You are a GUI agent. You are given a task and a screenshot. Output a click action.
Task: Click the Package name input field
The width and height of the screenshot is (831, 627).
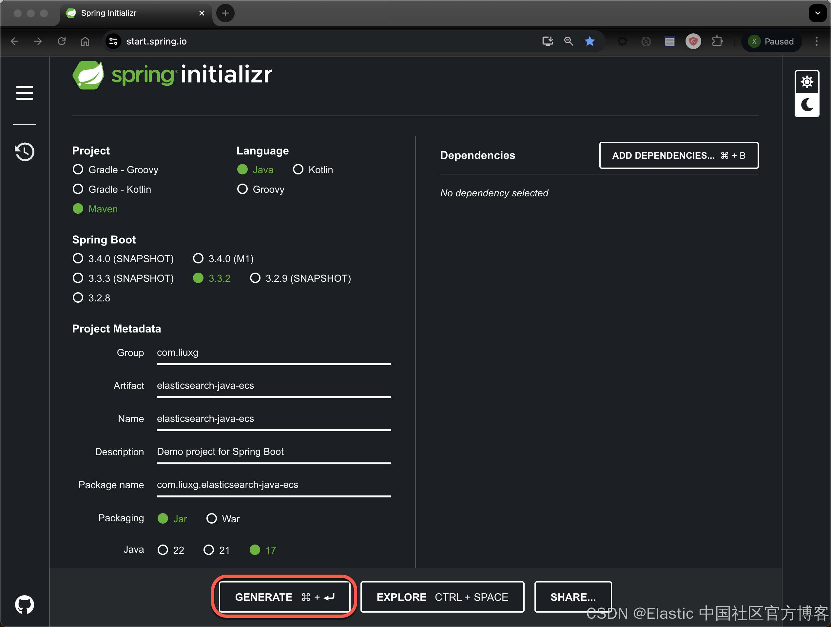pos(274,485)
